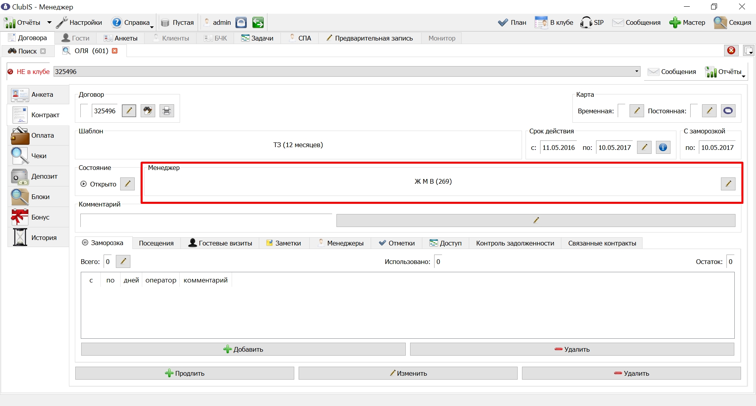Click the Продлить button
Screen dimensions: 756x406
(185, 373)
